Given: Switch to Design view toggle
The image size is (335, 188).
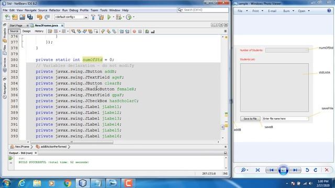Looking at the screenshot, I should (x=27, y=31).
